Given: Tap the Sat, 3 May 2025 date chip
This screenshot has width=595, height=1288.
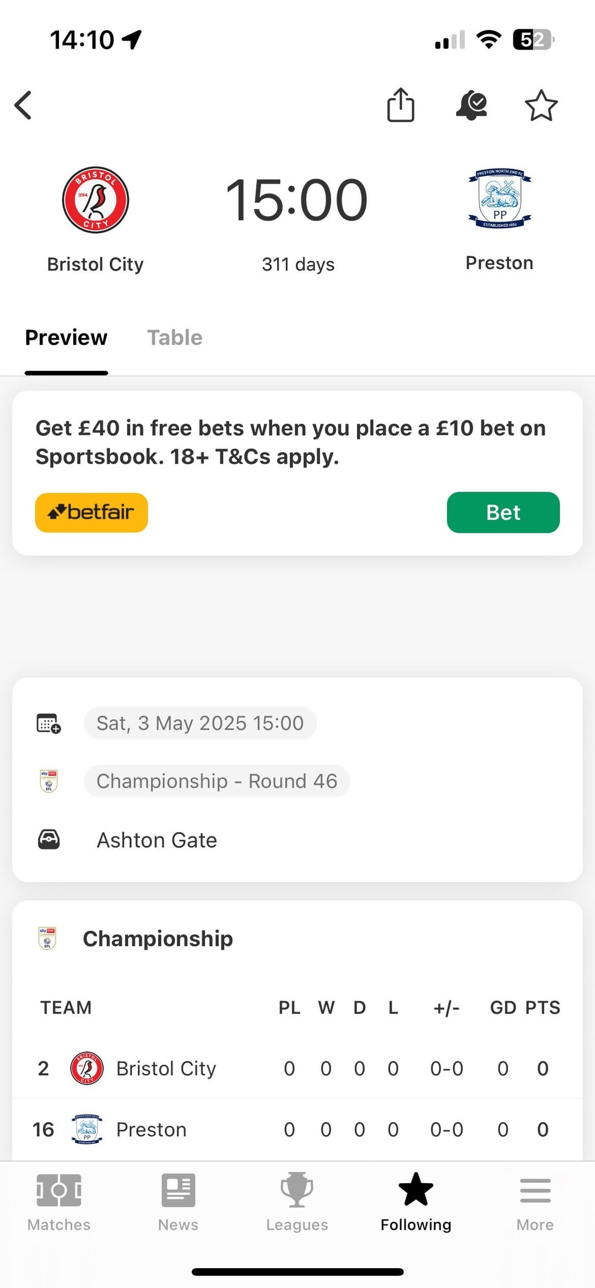Looking at the screenshot, I should [200, 723].
